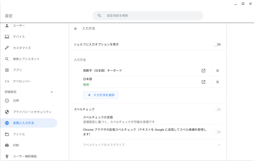The width and height of the screenshot is (254, 161).
Task: Click the 検索とアシスタント magnifier icon in the sidebar
Action: point(7,59)
